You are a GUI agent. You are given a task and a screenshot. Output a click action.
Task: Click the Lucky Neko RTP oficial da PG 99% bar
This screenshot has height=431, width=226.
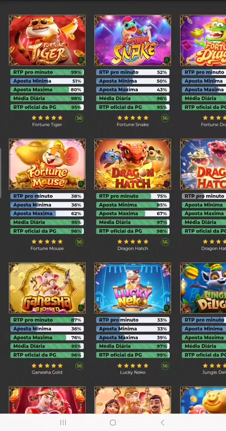coord(133,355)
